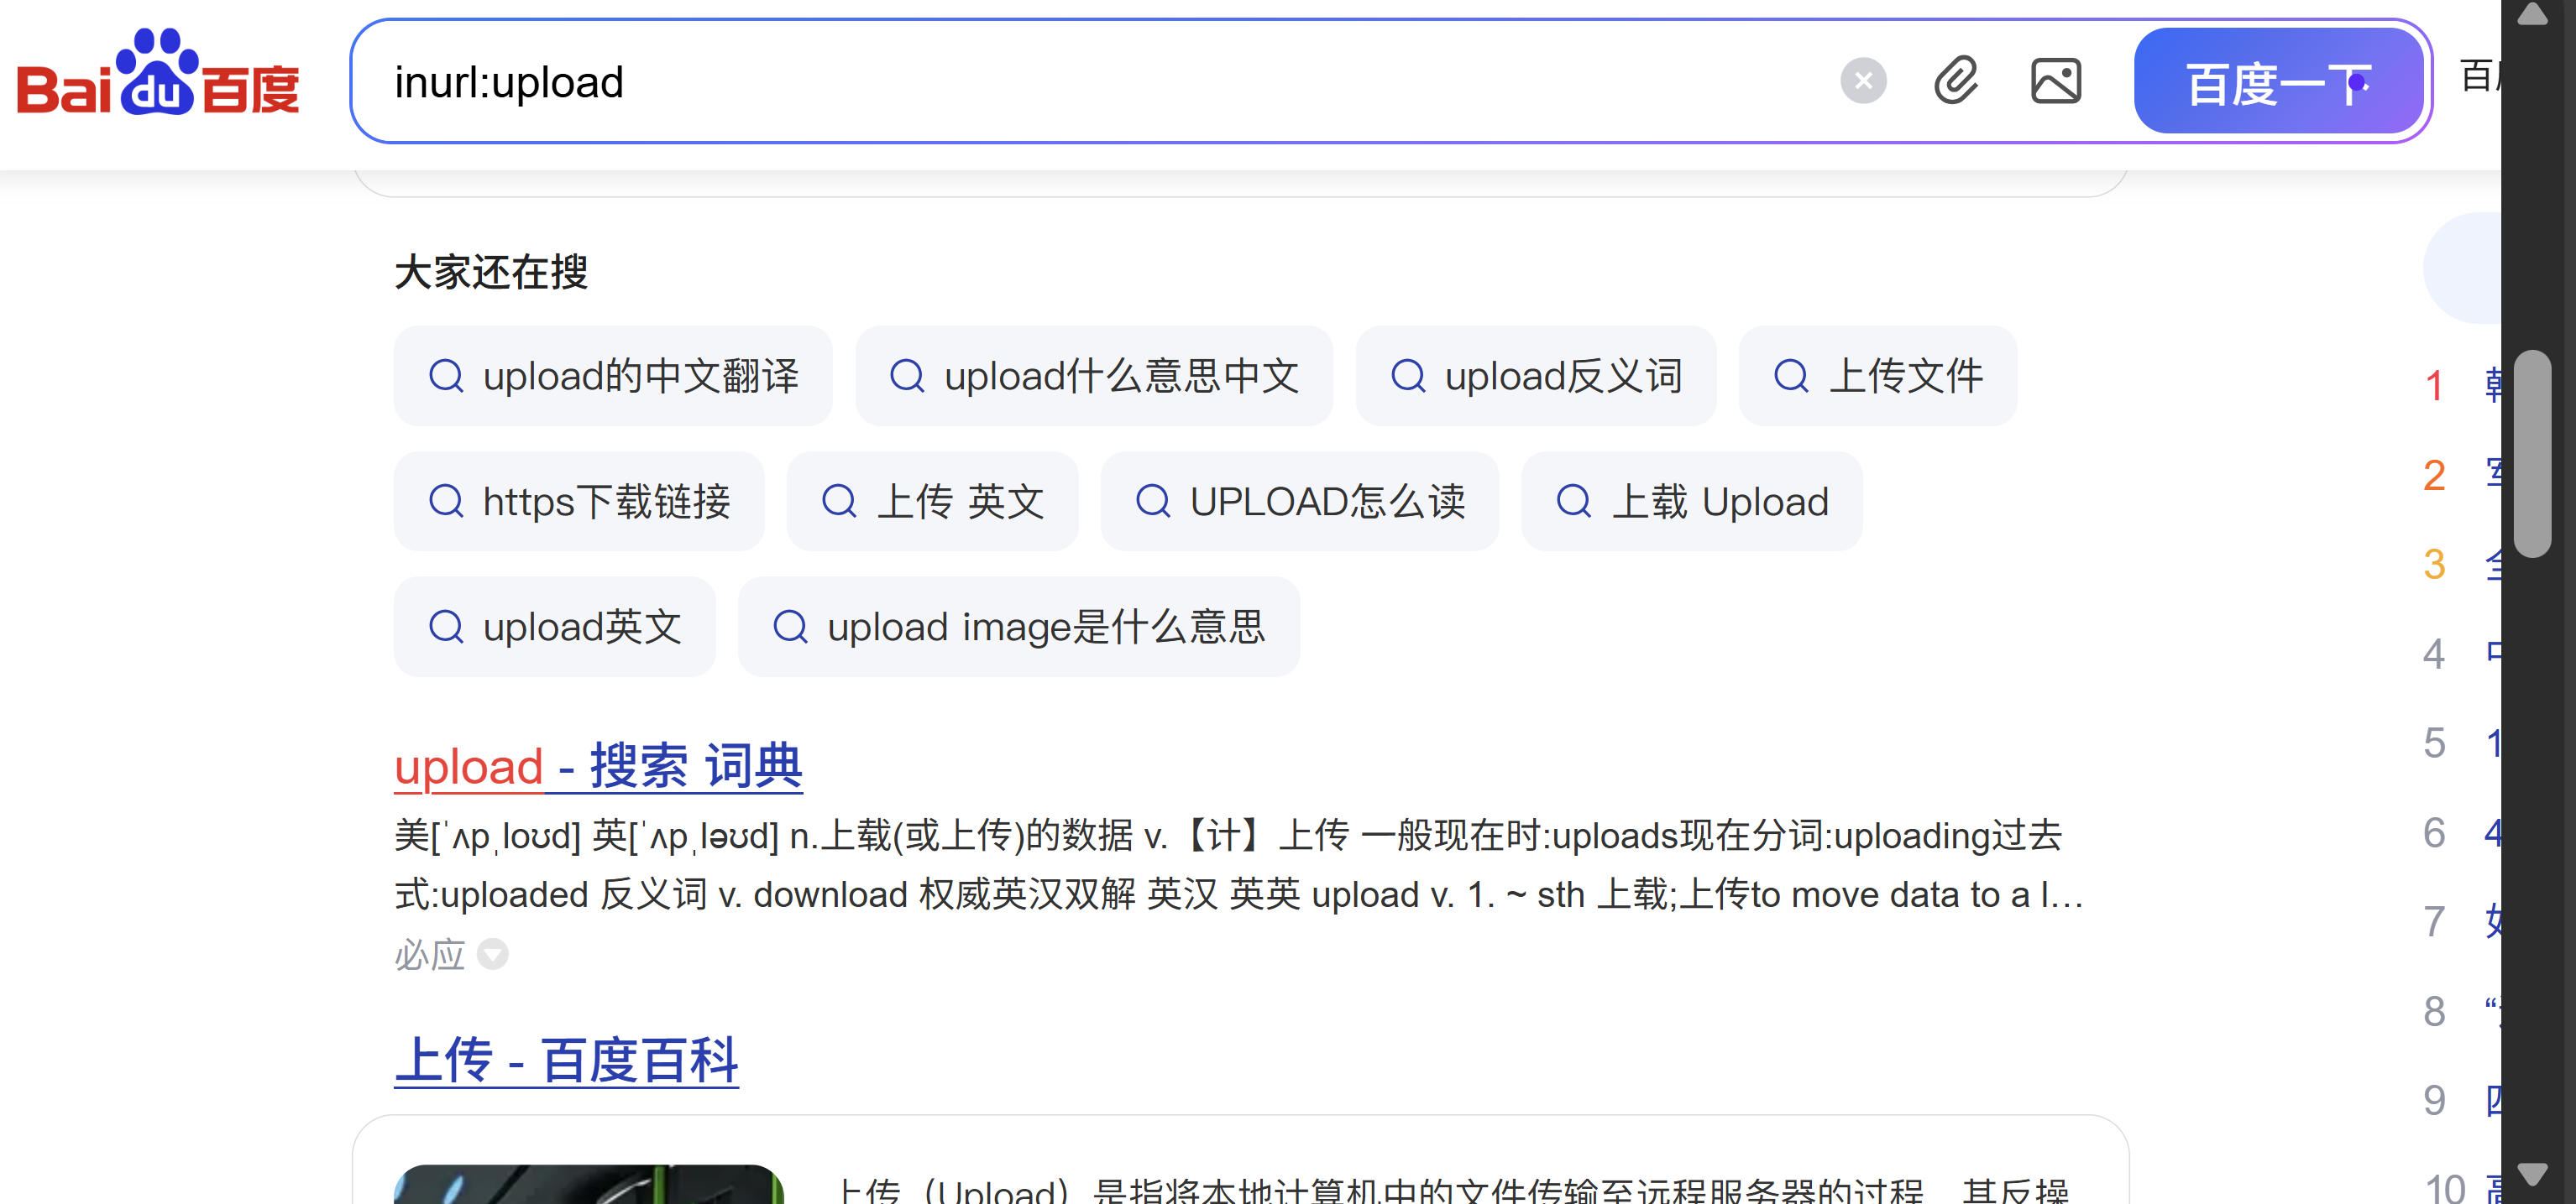Screen dimensions: 2576x1204
Task: Select suggestion upload什么意思中文
Action: (x=1093, y=377)
